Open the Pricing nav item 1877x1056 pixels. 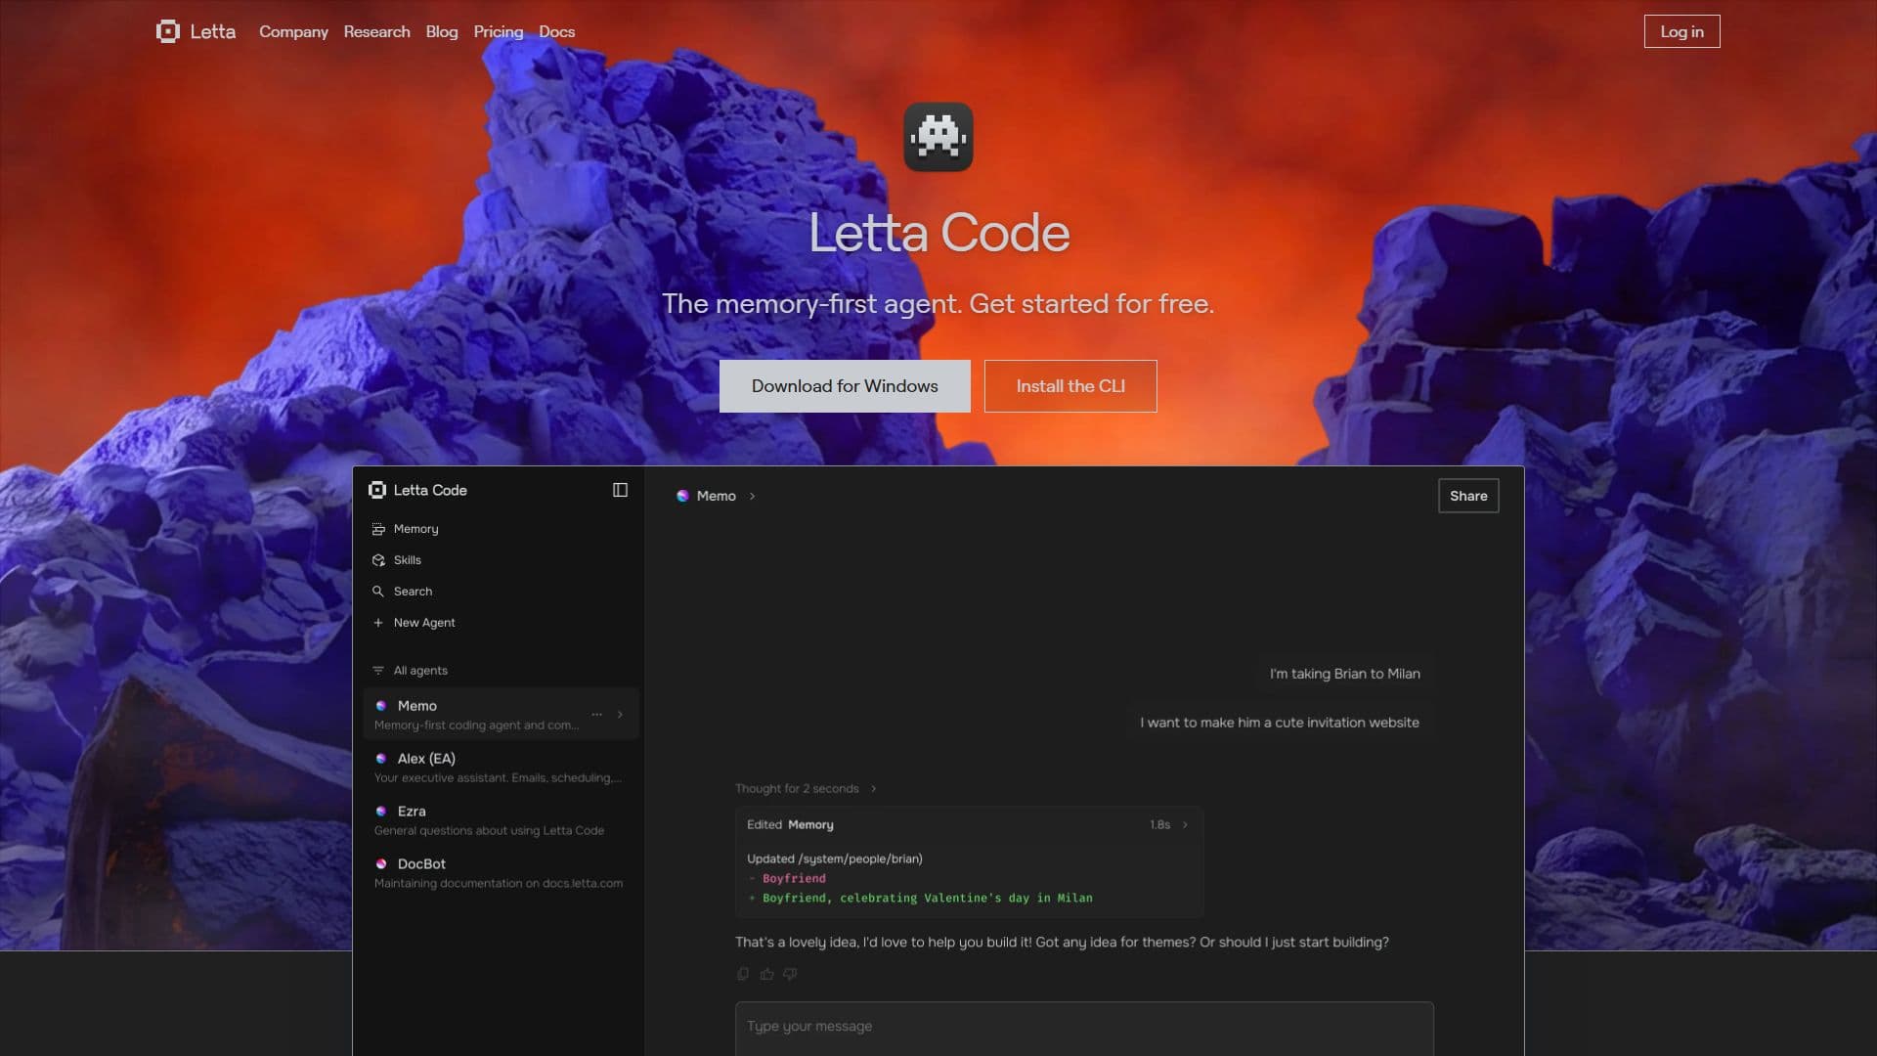pos(499,31)
